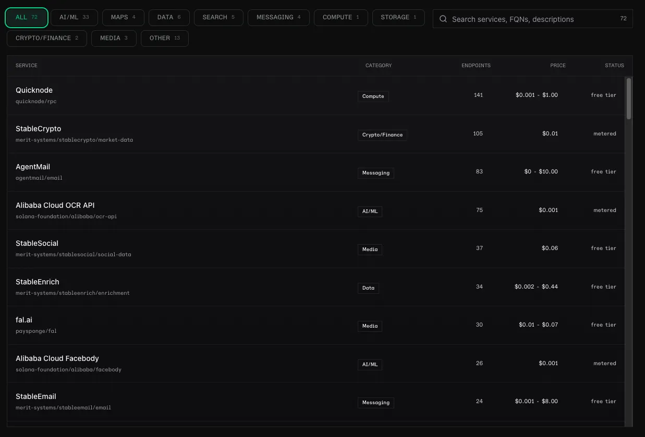
Task: Open the fal.ai service row
Action: (316, 325)
